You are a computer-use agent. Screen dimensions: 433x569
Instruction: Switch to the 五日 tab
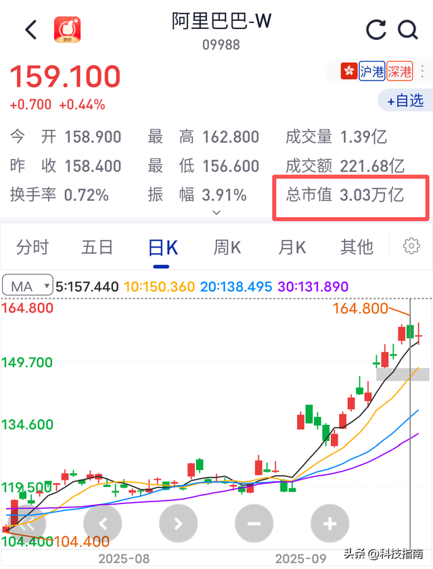click(97, 248)
